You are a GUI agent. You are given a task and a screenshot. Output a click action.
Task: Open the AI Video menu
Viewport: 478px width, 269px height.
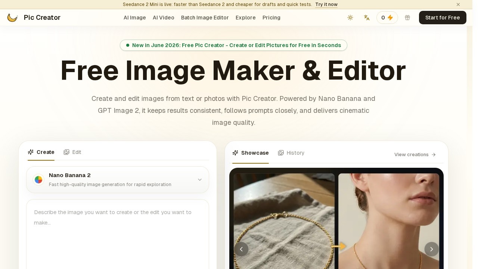point(164,18)
